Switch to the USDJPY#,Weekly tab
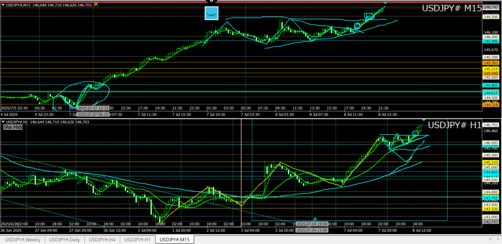 click(x=23, y=239)
